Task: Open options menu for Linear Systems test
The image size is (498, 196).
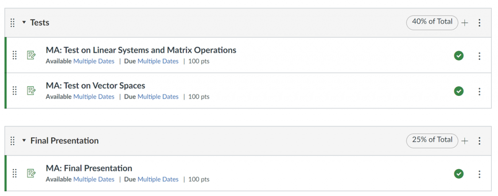Action: tap(480, 56)
